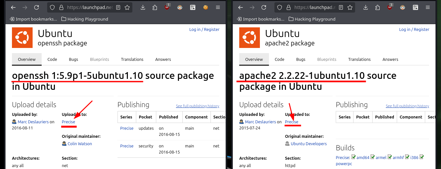Viewport: 441px width, 169px height.
Task: Open QR code extension in apache2 window
Action: click(x=415, y=7)
